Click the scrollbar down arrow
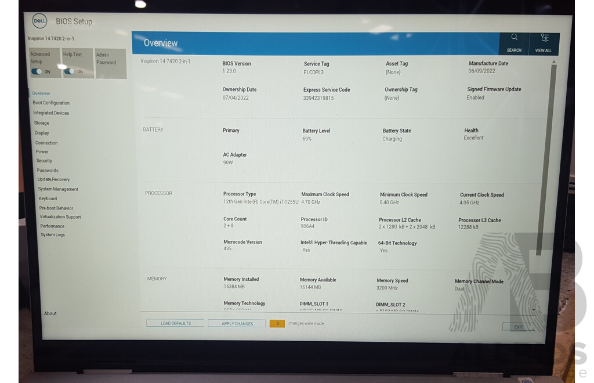The height and width of the screenshot is (383, 594). pyautogui.click(x=534, y=310)
